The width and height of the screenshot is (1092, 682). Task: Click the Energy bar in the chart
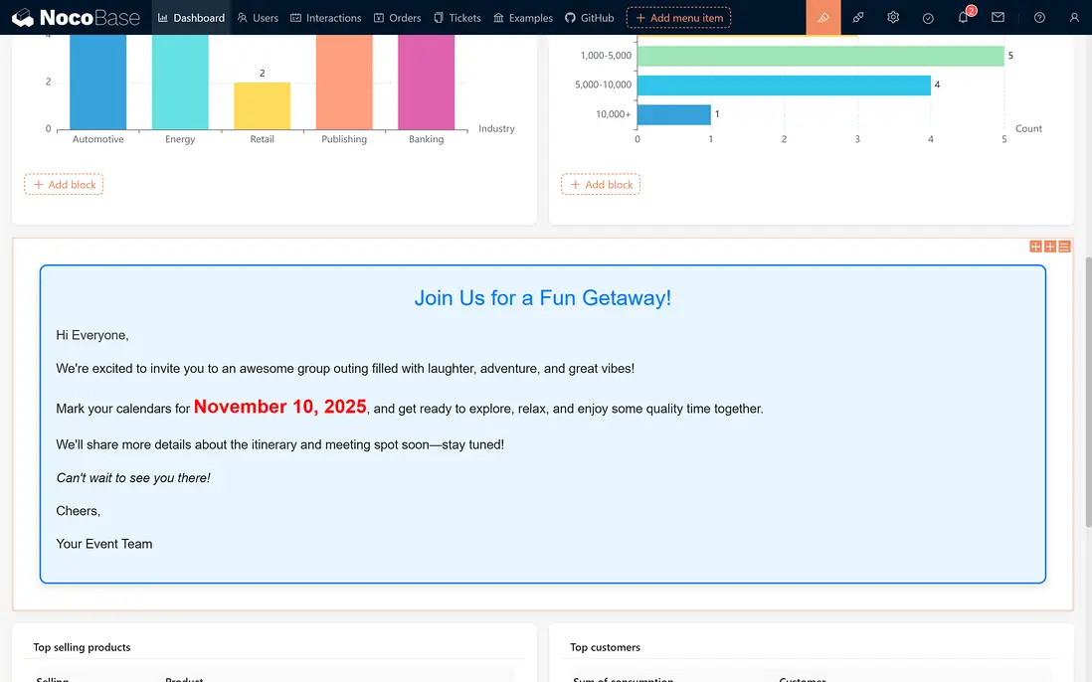(180, 83)
